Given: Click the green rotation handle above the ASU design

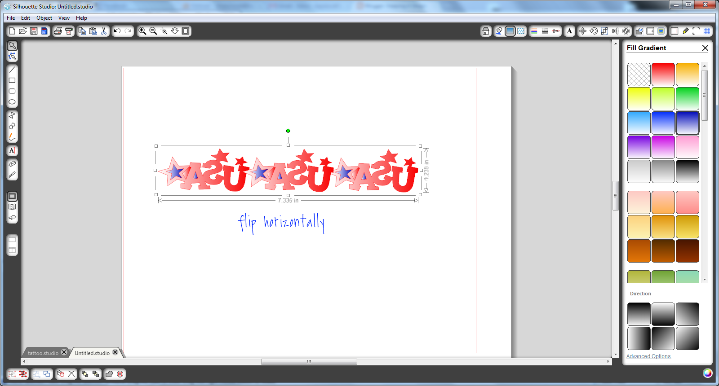Looking at the screenshot, I should [288, 131].
